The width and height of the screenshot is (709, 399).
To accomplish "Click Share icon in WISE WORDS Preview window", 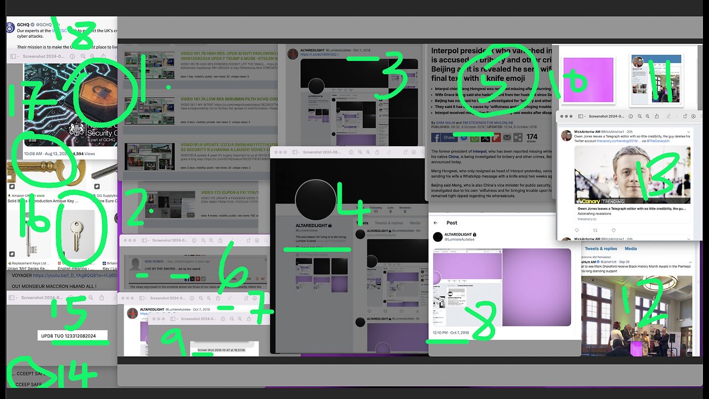I will point(220,241).
